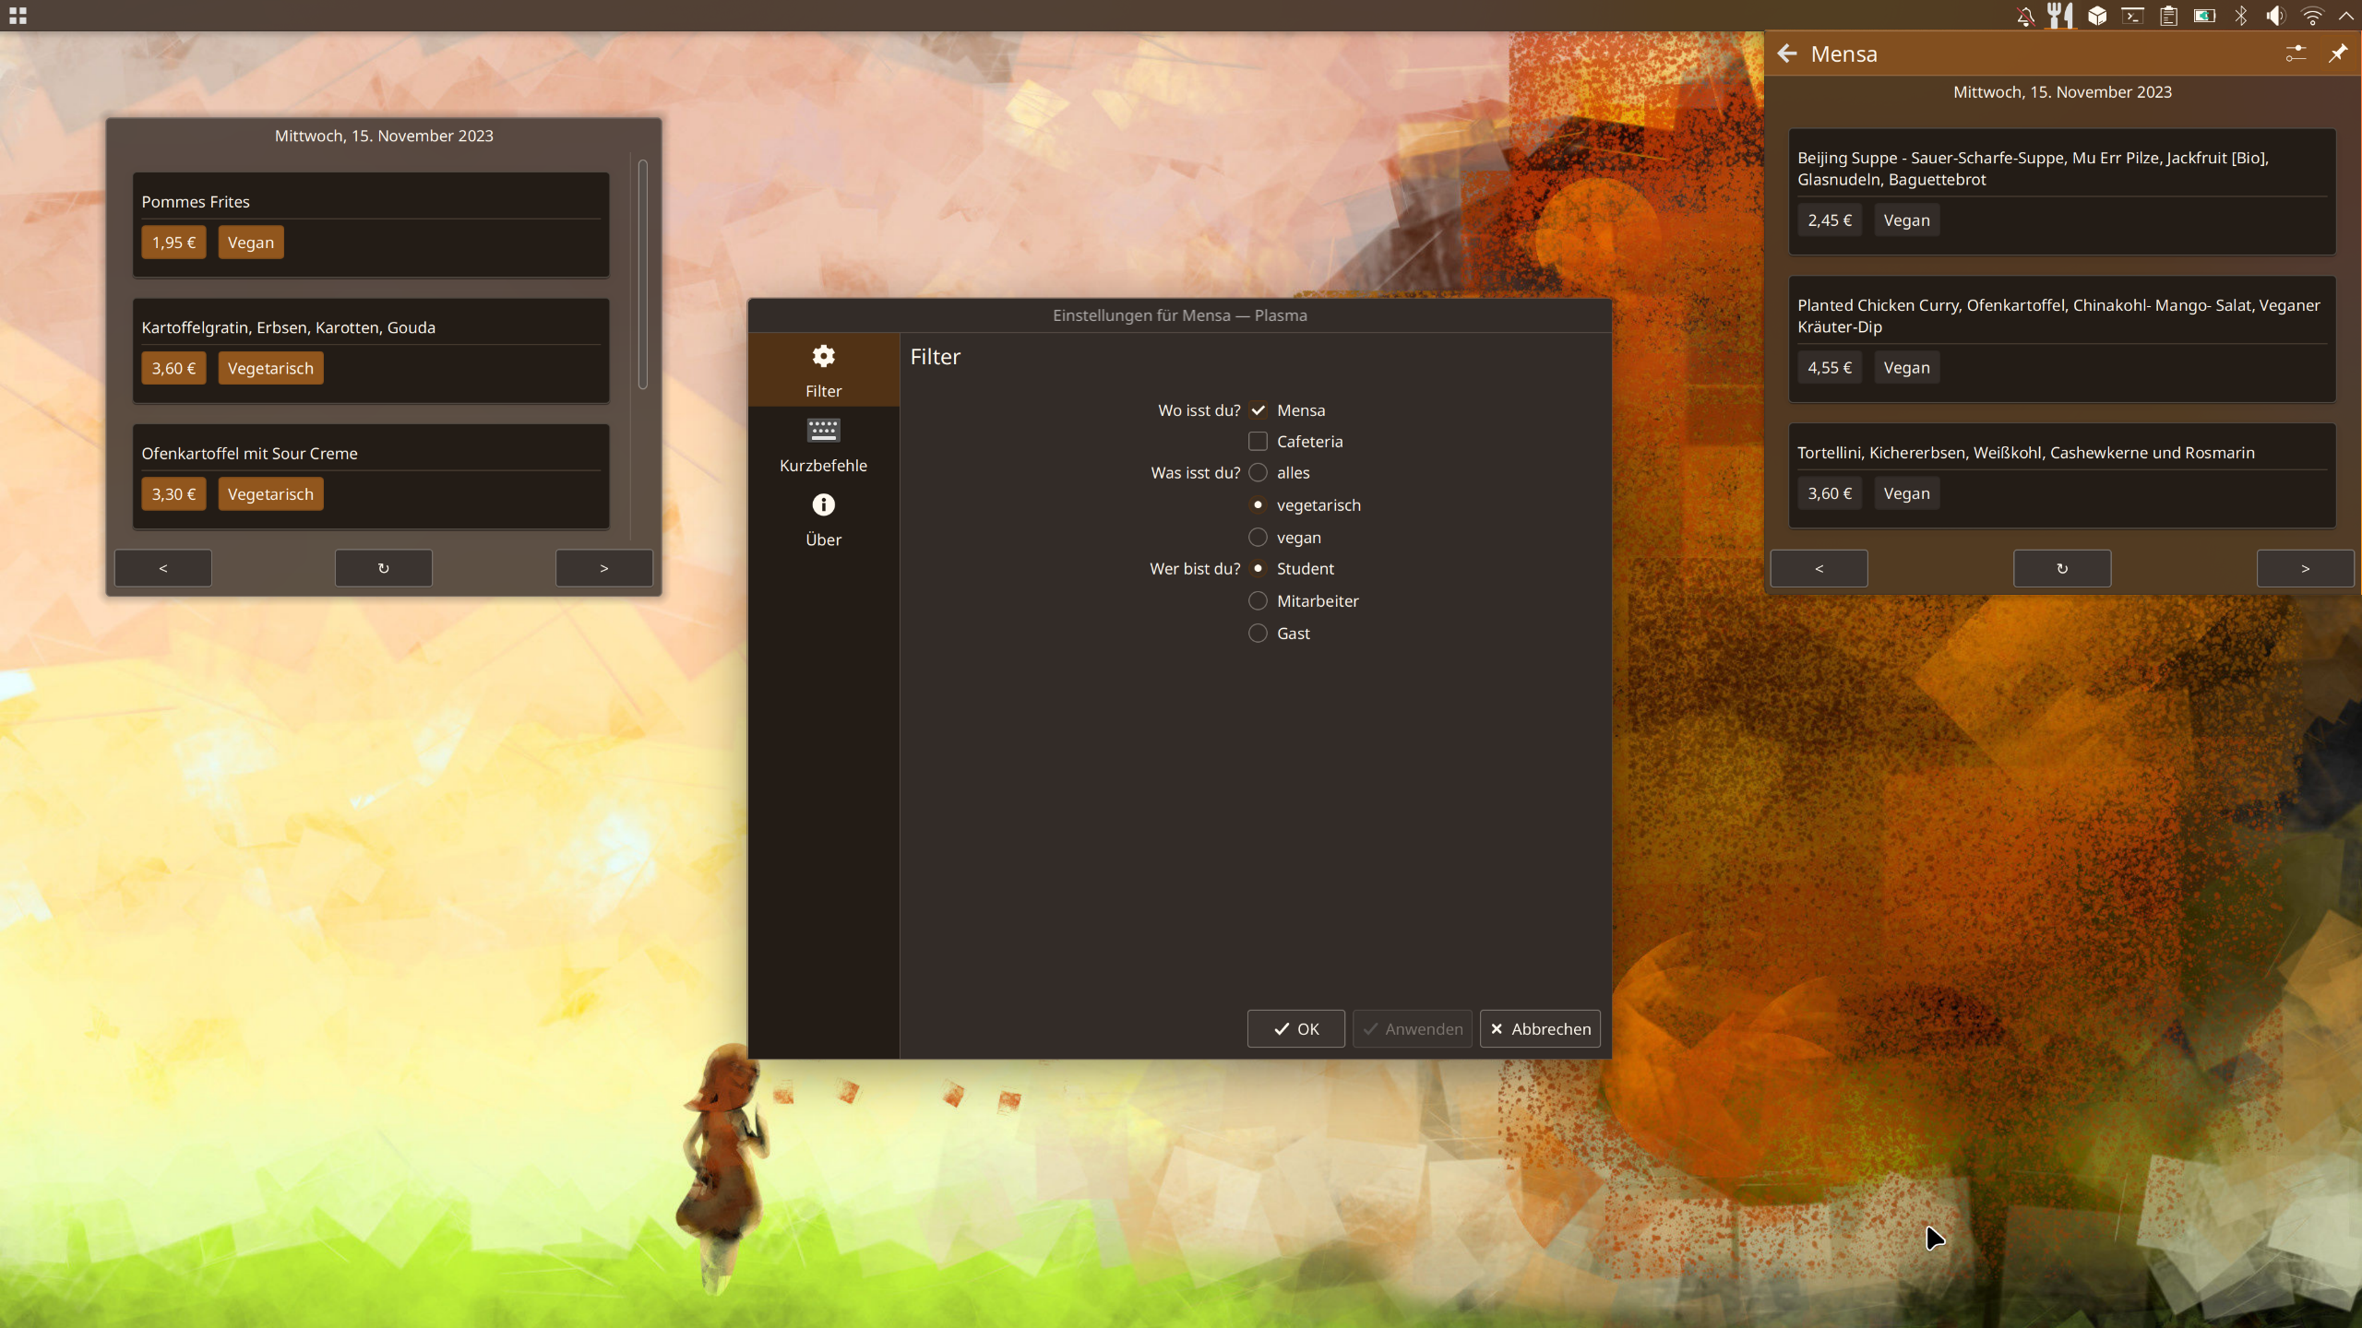Click the Beijing Suppe meal description
The image size is (2362, 1328).
click(x=2034, y=169)
